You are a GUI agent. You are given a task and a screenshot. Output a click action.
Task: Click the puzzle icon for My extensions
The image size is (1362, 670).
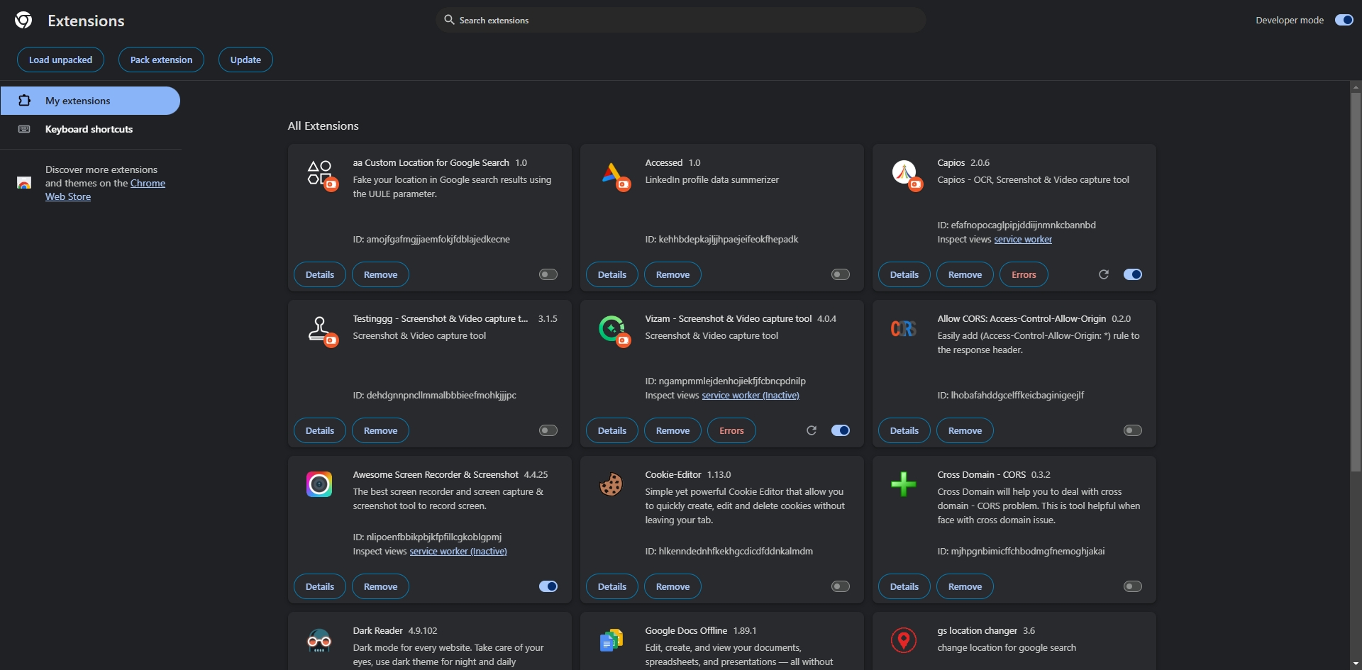[24, 101]
